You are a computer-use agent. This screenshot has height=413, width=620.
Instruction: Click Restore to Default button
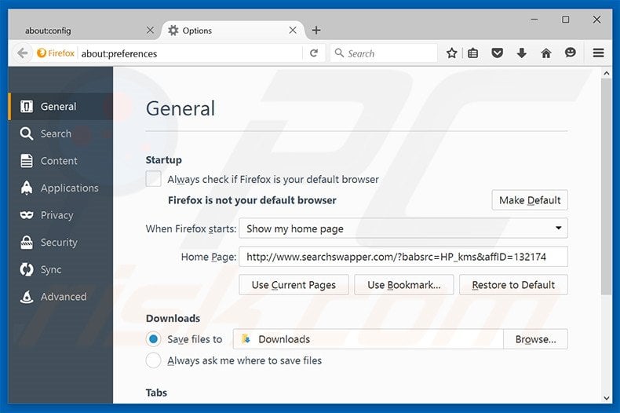click(513, 285)
